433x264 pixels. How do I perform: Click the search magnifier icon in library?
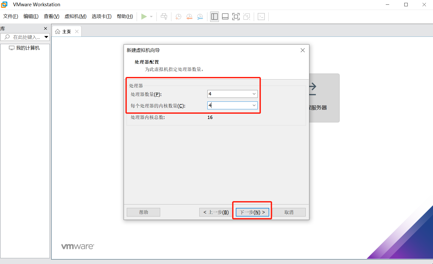tap(7, 37)
